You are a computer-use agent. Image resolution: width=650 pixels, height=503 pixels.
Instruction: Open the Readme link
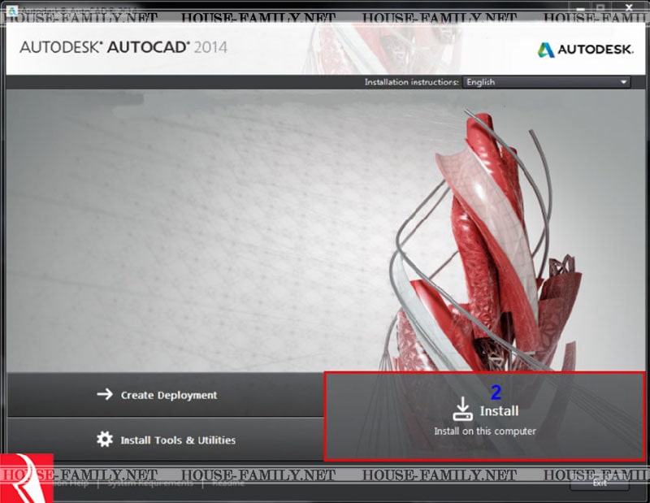(x=228, y=483)
